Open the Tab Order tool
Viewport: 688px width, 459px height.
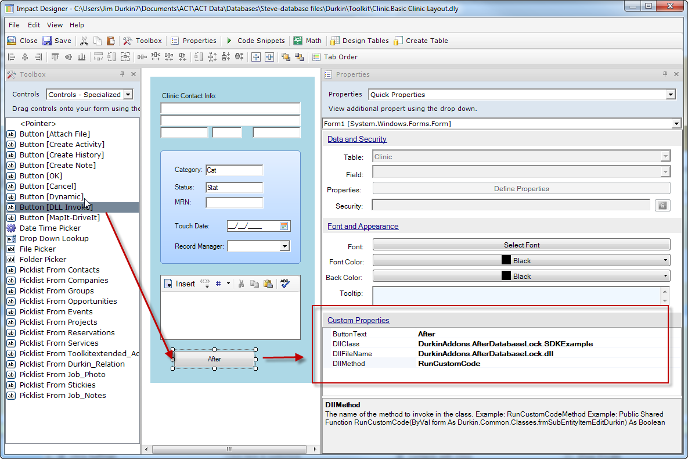point(335,57)
